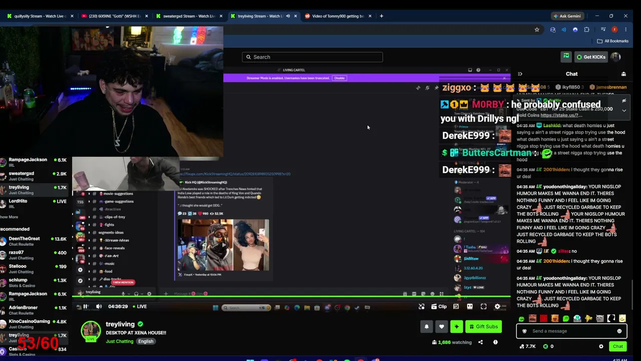Click the treyliving channel avatar
The height and width of the screenshot is (361, 641).
tap(91, 331)
